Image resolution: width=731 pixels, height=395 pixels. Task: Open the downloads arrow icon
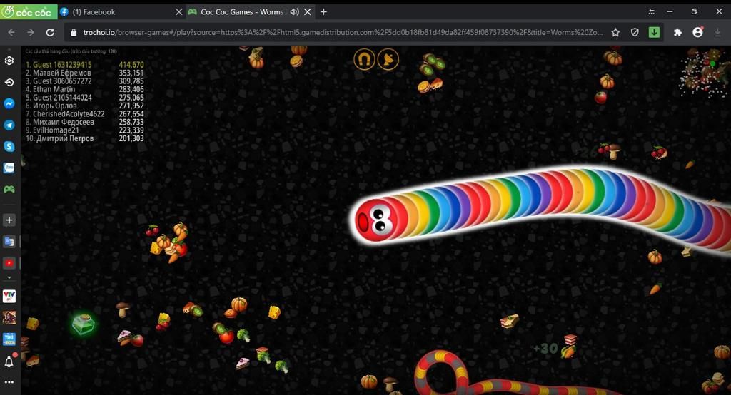click(x=717, y=32)
